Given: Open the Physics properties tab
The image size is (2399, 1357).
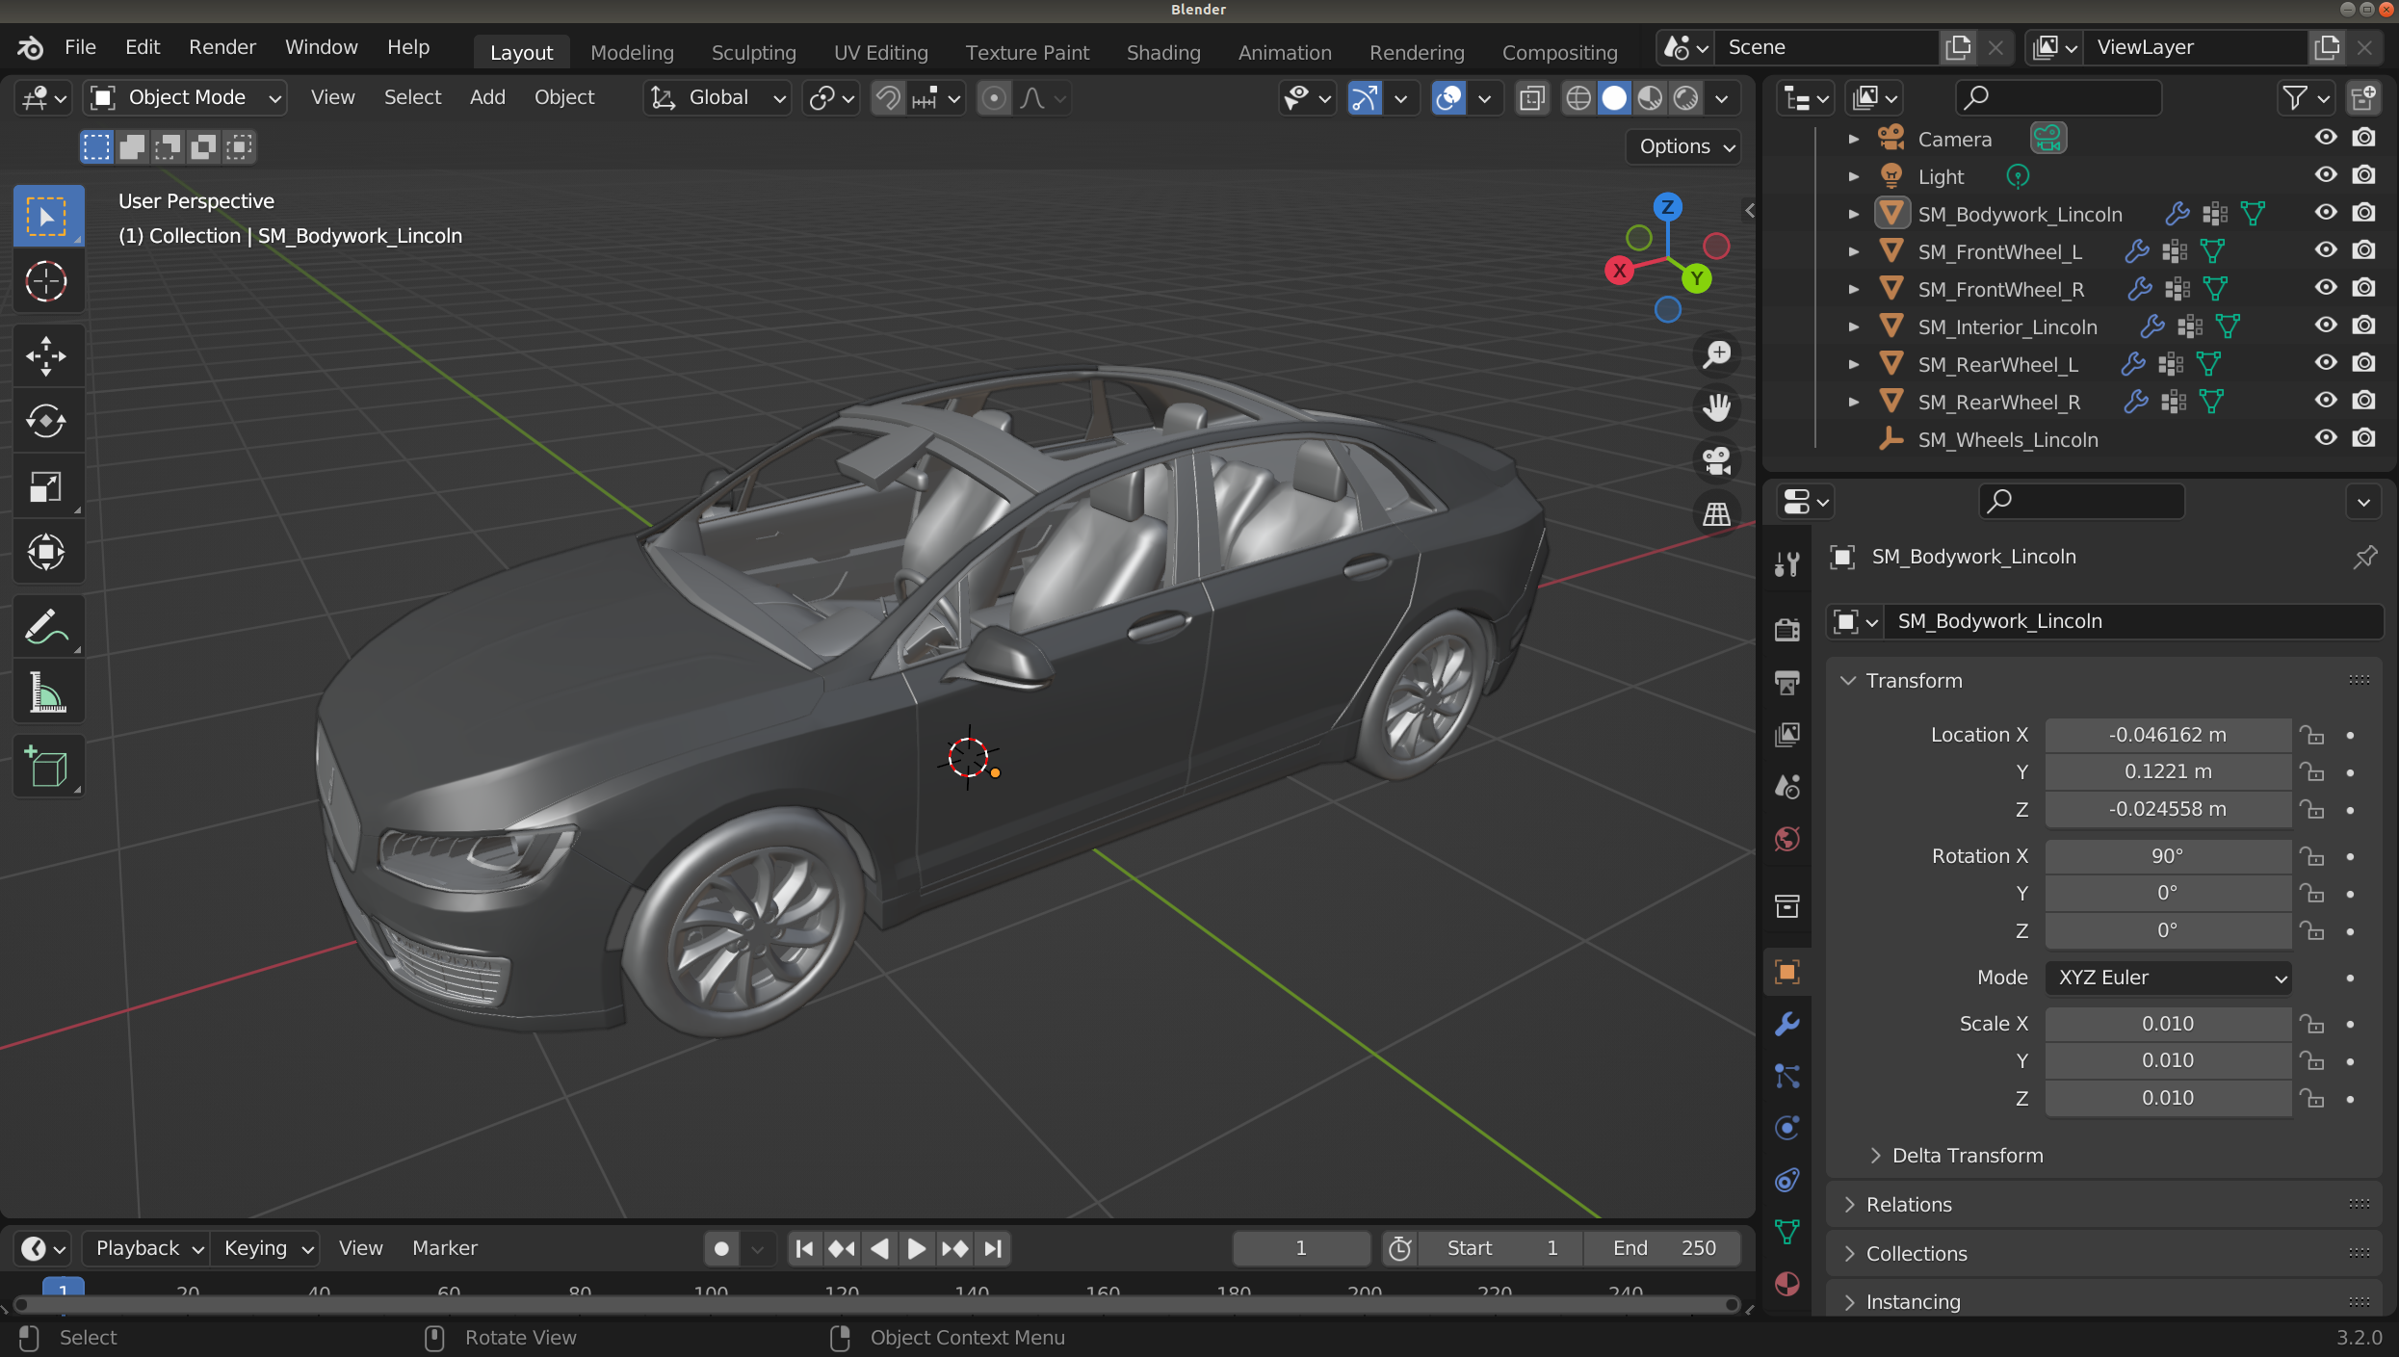Looking at the screenshot, I should 1786,1128.
